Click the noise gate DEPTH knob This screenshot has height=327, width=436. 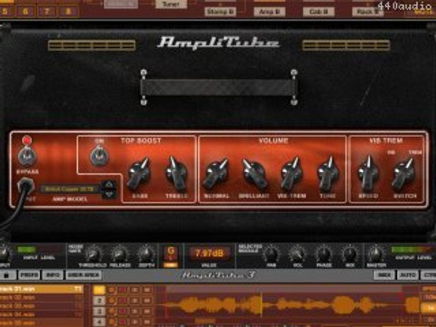(x=146, y=254)
